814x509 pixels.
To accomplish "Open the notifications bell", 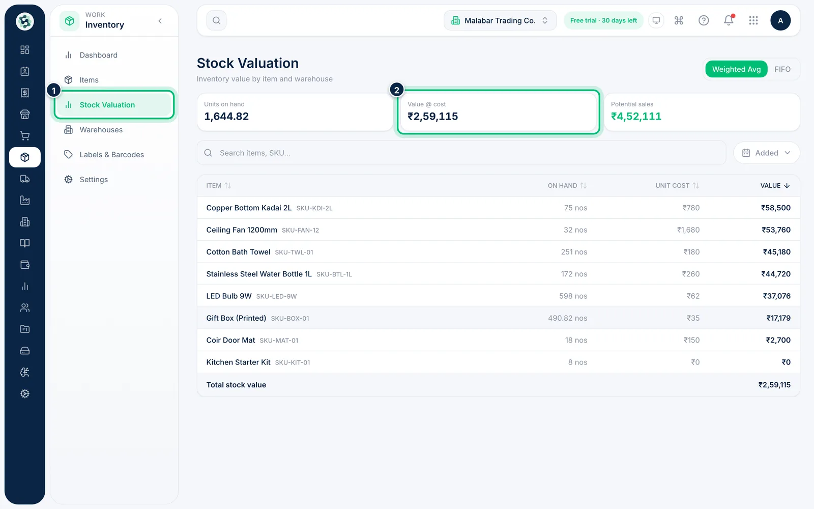I will 729,20.
